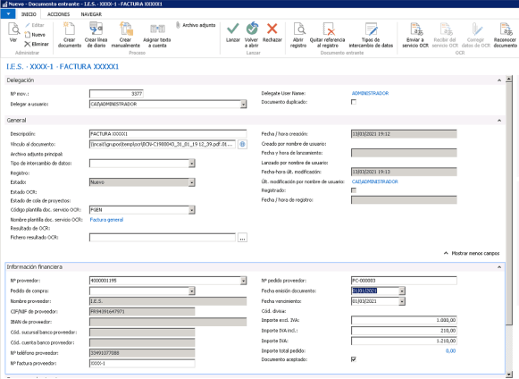
Task: Click Asignar texto a cuenta icon
Action: pos(157,29)
